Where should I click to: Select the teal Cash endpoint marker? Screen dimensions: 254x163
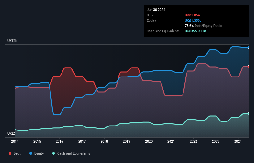click(x=249, y=114)
